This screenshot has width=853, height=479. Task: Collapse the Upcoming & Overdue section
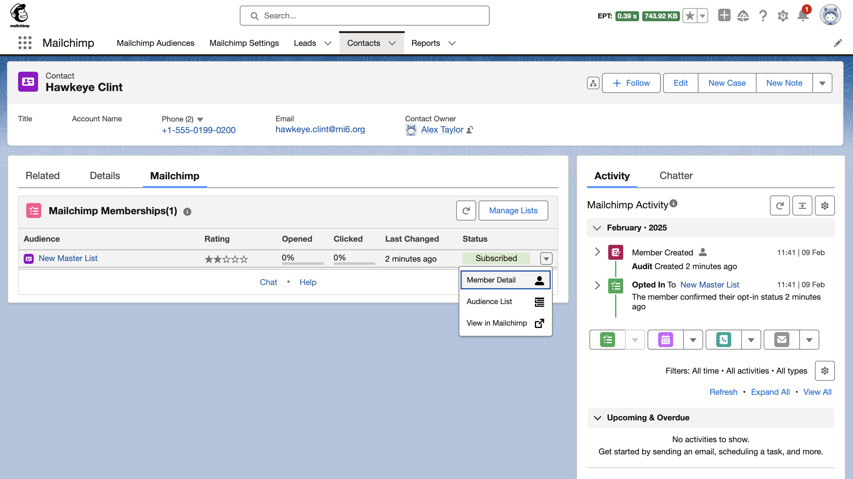597,418
